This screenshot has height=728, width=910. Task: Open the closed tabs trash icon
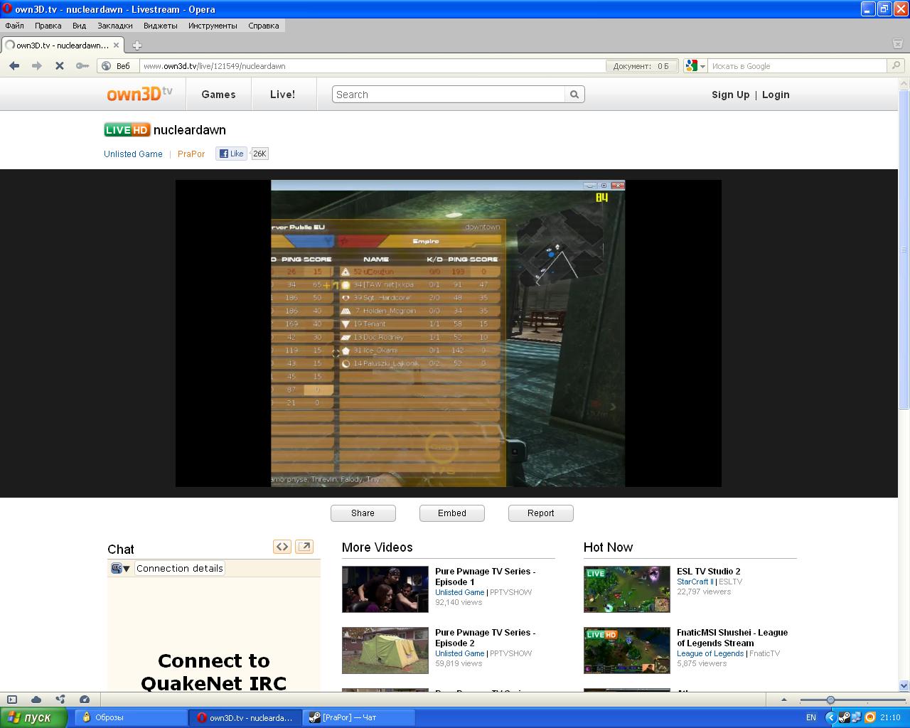(897, 44)
